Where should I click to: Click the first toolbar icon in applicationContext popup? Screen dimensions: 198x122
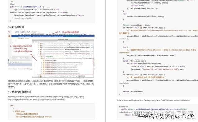34,42
